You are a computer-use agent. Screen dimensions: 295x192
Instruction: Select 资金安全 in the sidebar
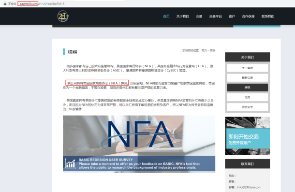tap(248, 107)
